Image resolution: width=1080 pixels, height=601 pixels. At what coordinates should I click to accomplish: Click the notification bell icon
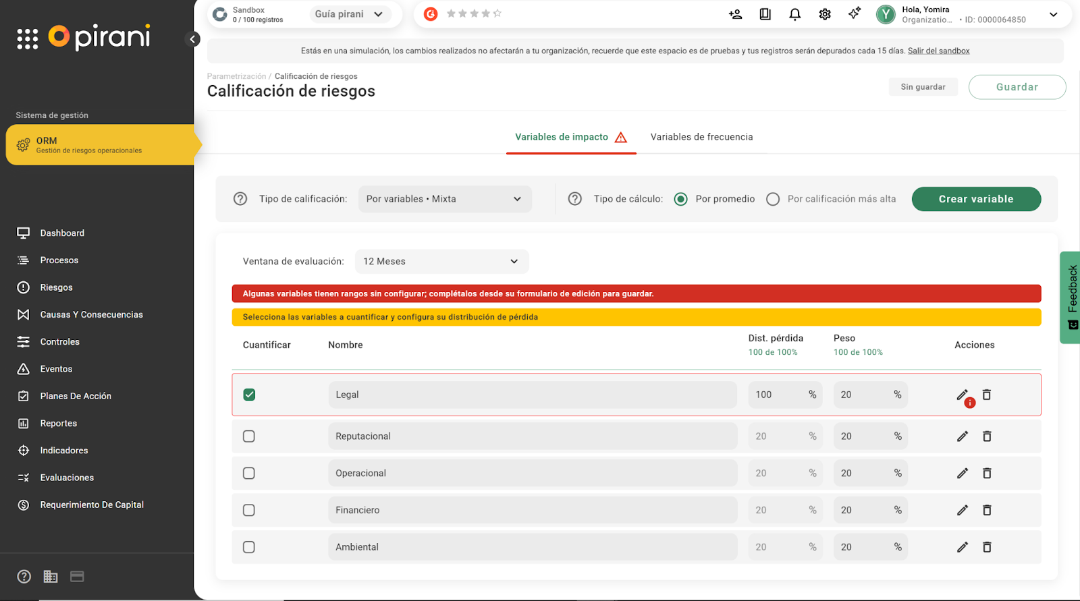pos(794,14)
